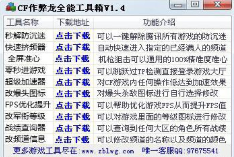The image size is (234, 157).
Task: Click description 自动快速进入指定的已经满人的频道
Action: [162, 48]
